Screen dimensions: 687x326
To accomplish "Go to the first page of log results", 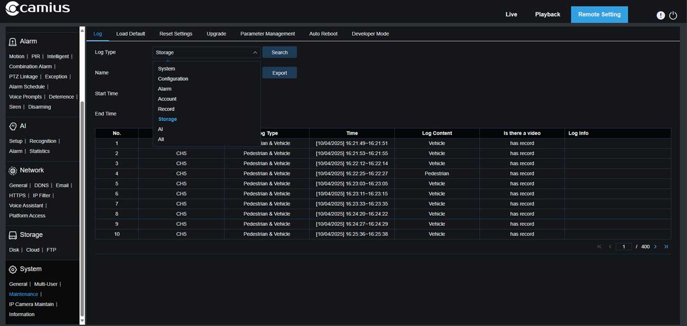I will [x=599, y=247].
